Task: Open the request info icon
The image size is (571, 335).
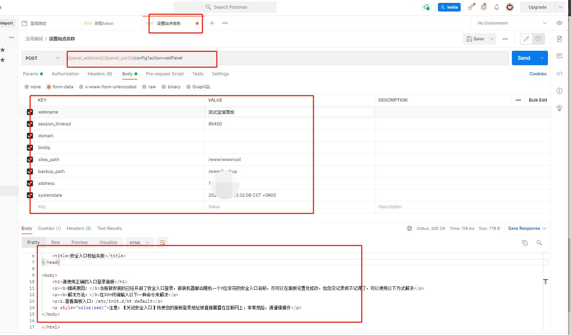Action: [x=559, y=91]
